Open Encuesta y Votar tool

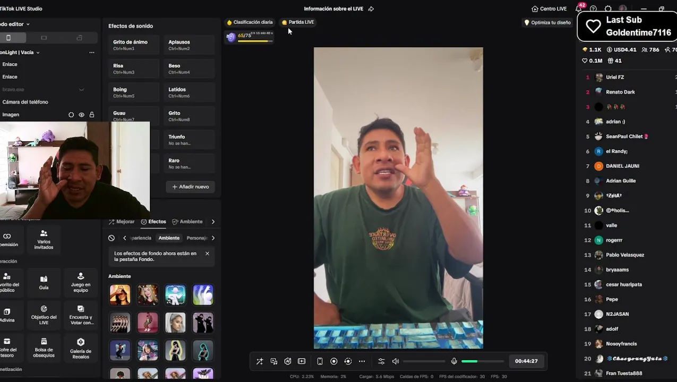click(x=81, y=316)
